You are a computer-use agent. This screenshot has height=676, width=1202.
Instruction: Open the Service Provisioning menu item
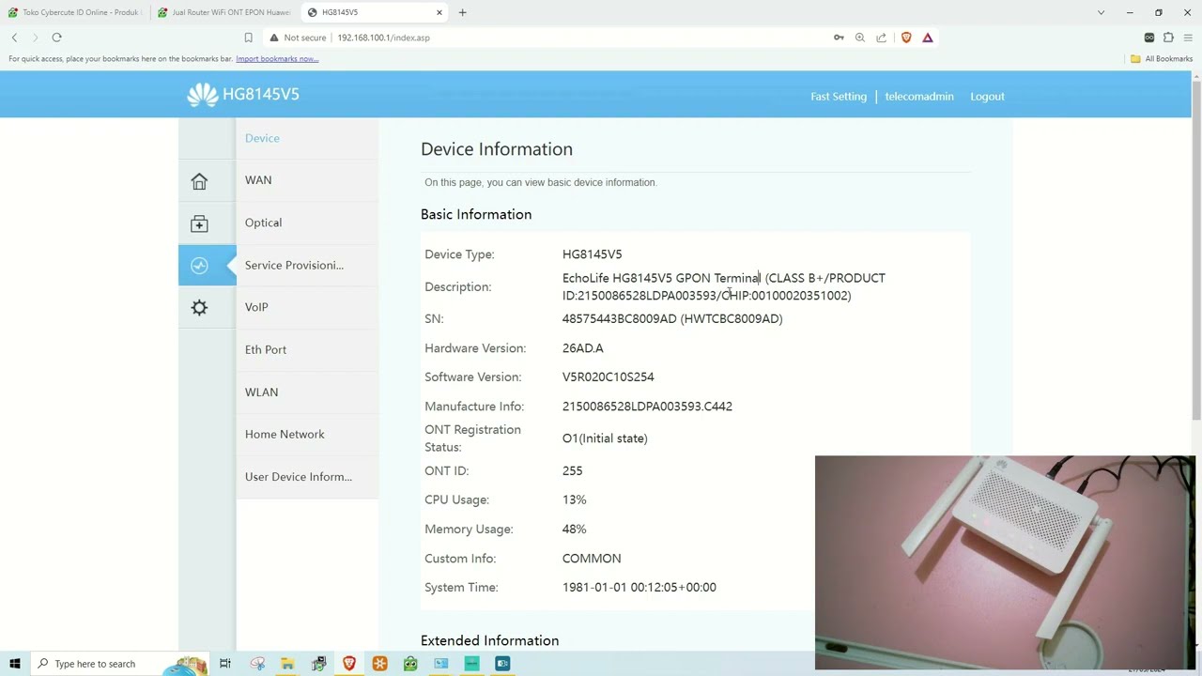coord(294,265)
